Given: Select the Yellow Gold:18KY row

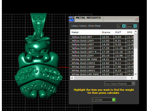Looking at the screenshot, I should click(x=102, y=48).
